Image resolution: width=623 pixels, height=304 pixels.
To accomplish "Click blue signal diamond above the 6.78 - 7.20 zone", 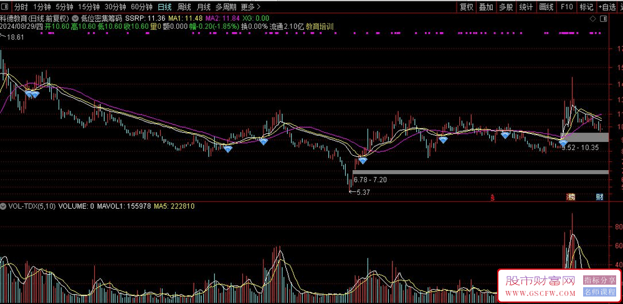I will point(363,161).
